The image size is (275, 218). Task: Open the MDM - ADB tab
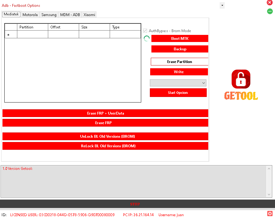70,15
